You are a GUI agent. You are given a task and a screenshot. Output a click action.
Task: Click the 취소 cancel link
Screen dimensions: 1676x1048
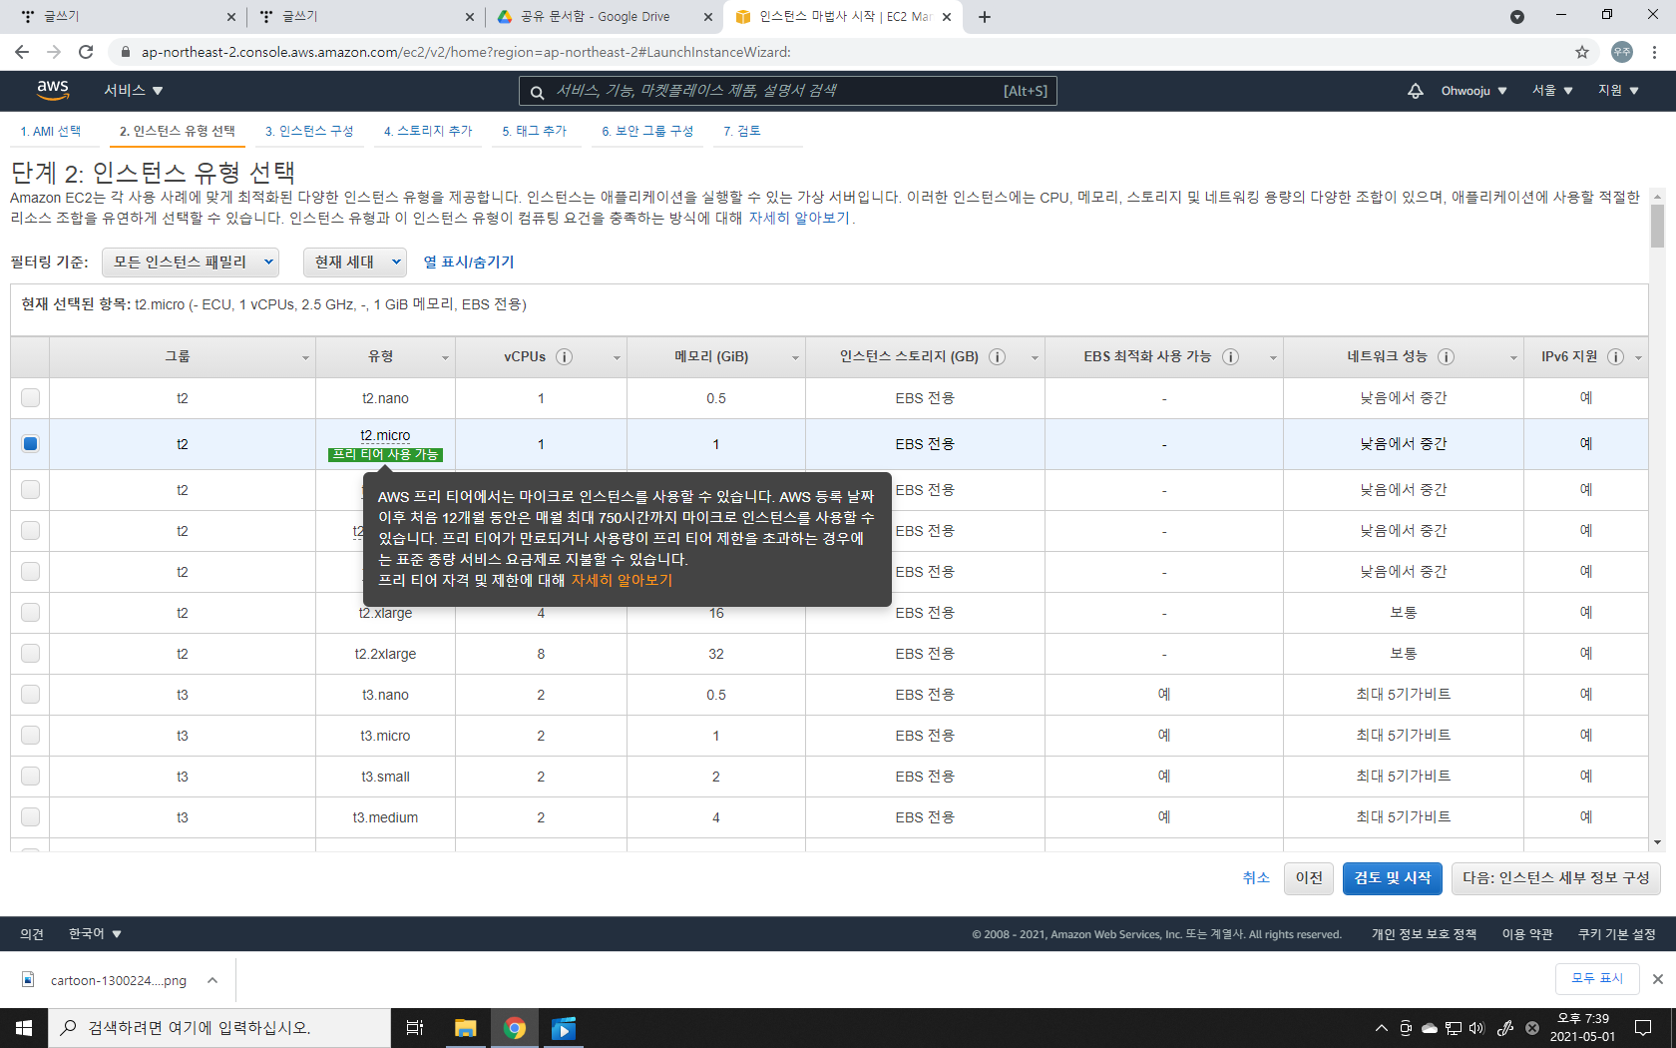click(1256, 878)
